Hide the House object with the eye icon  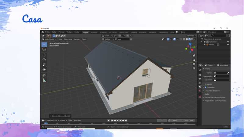pyautogui.click(x=228, y=44)
